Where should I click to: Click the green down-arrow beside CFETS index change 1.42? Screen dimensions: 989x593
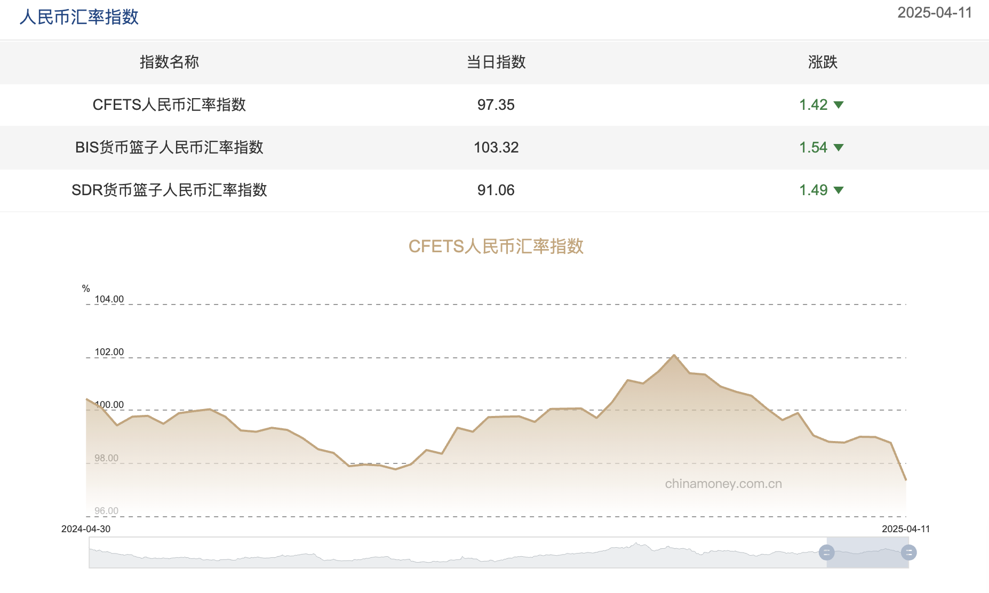839,105
